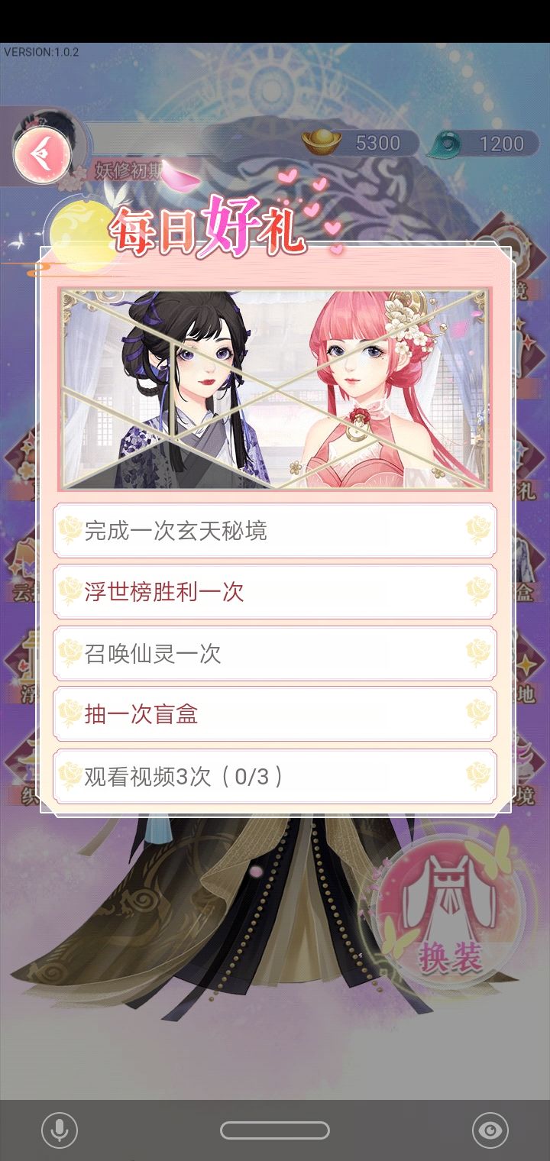This screenshot has width=550, height=1161.
Task: Tap the two-character banner image
Action: click(275, 389)
